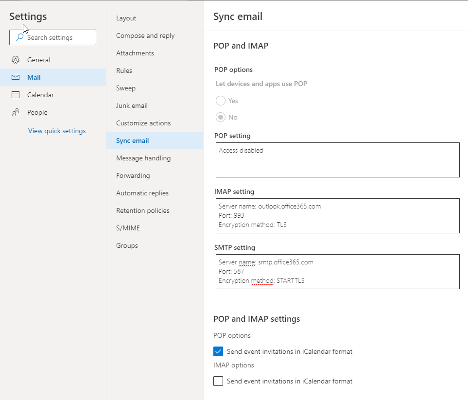Click 'Server name: outlook.office365.com' text
The image size is (468, 400).
[x=270, y=206]
